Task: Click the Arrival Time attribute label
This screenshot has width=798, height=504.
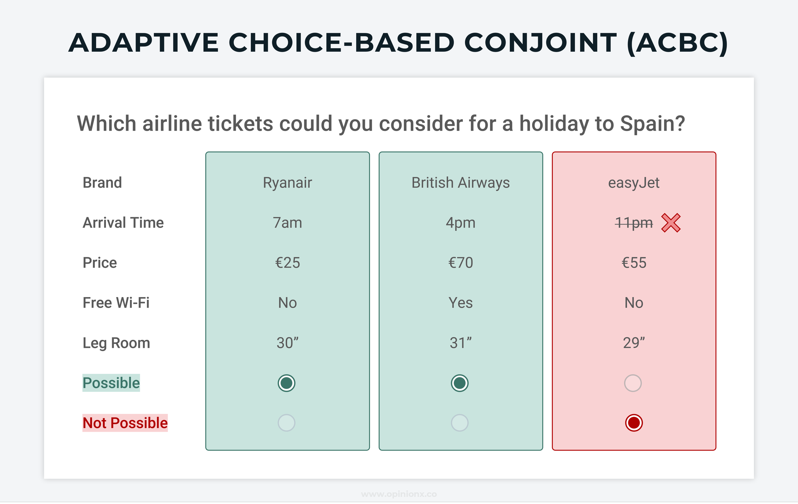Action: pyautogui.click(x=123, y=223)
